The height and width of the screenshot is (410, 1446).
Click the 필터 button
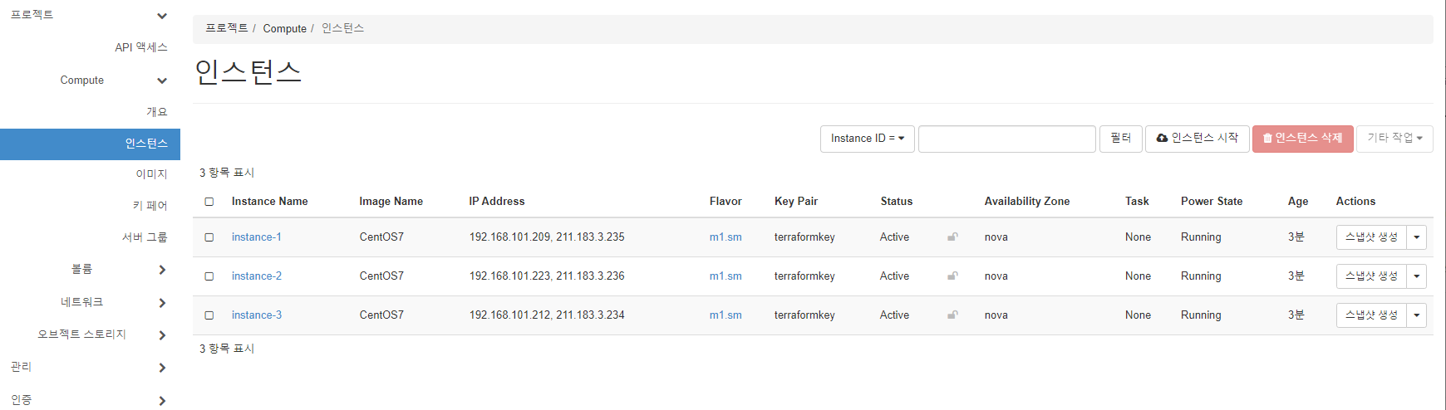[x=1120, y=139]
